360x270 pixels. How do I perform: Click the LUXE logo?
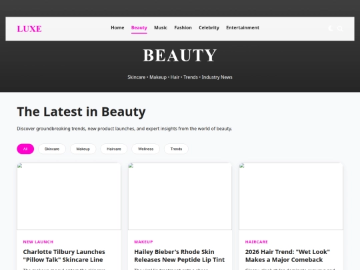[29, 29]
